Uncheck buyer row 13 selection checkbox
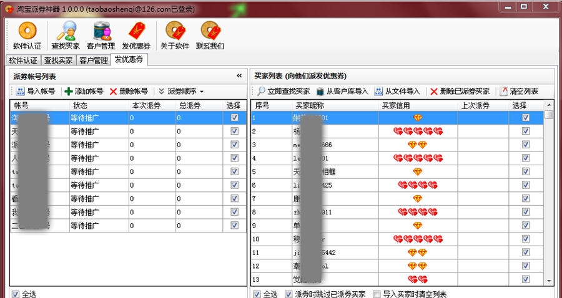This screenshot has width=562, height=298. click(526, 279)
